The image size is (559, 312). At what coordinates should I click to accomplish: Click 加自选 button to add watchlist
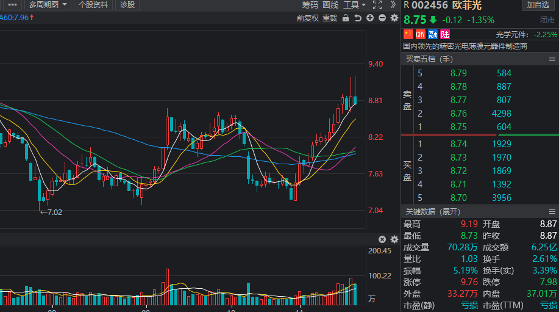tap(538, 5)
